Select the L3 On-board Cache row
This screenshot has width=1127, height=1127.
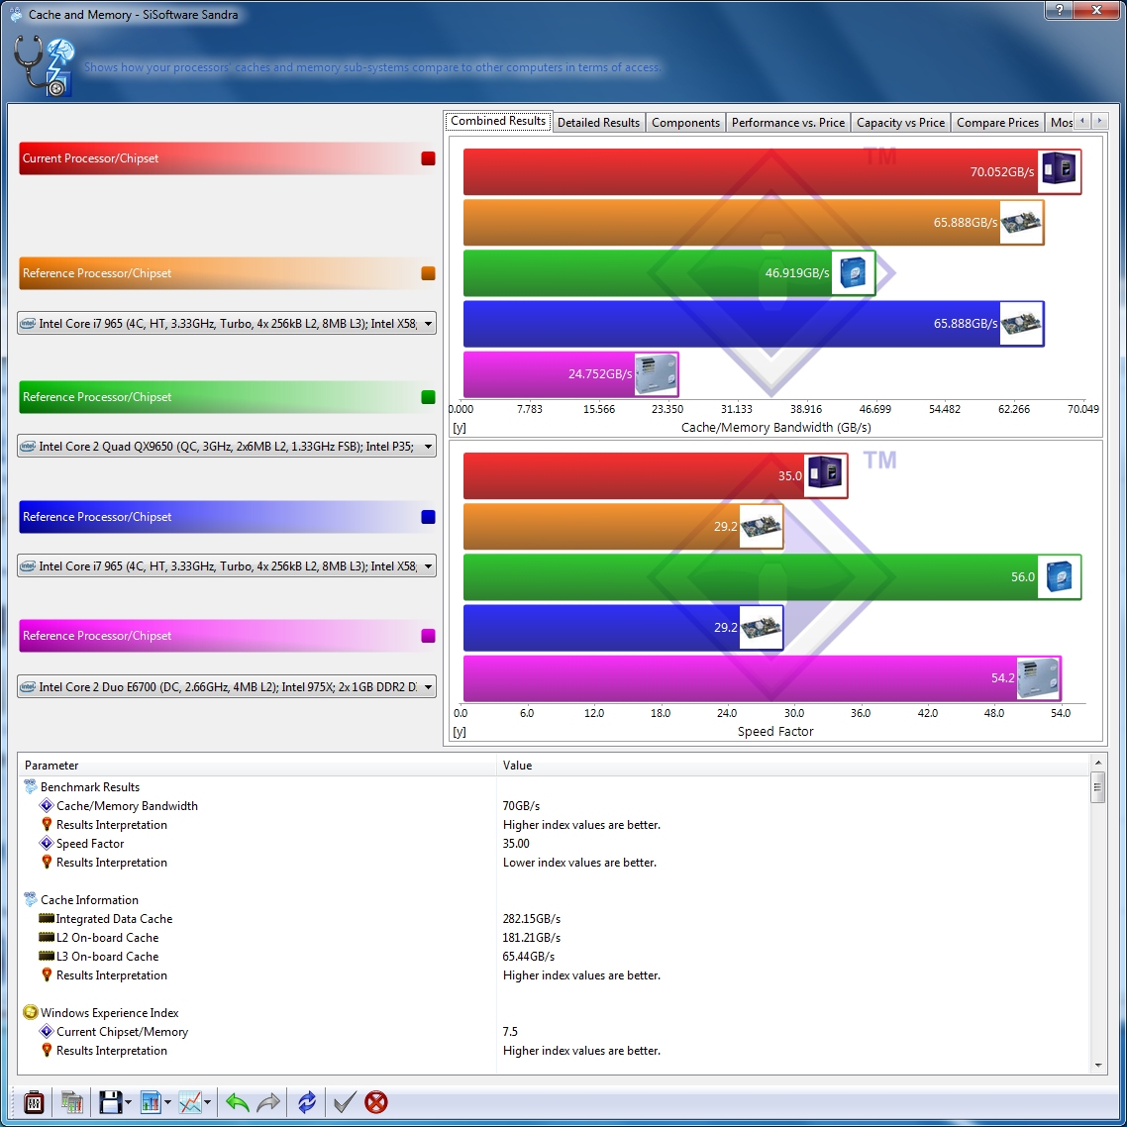click(554, 956)
